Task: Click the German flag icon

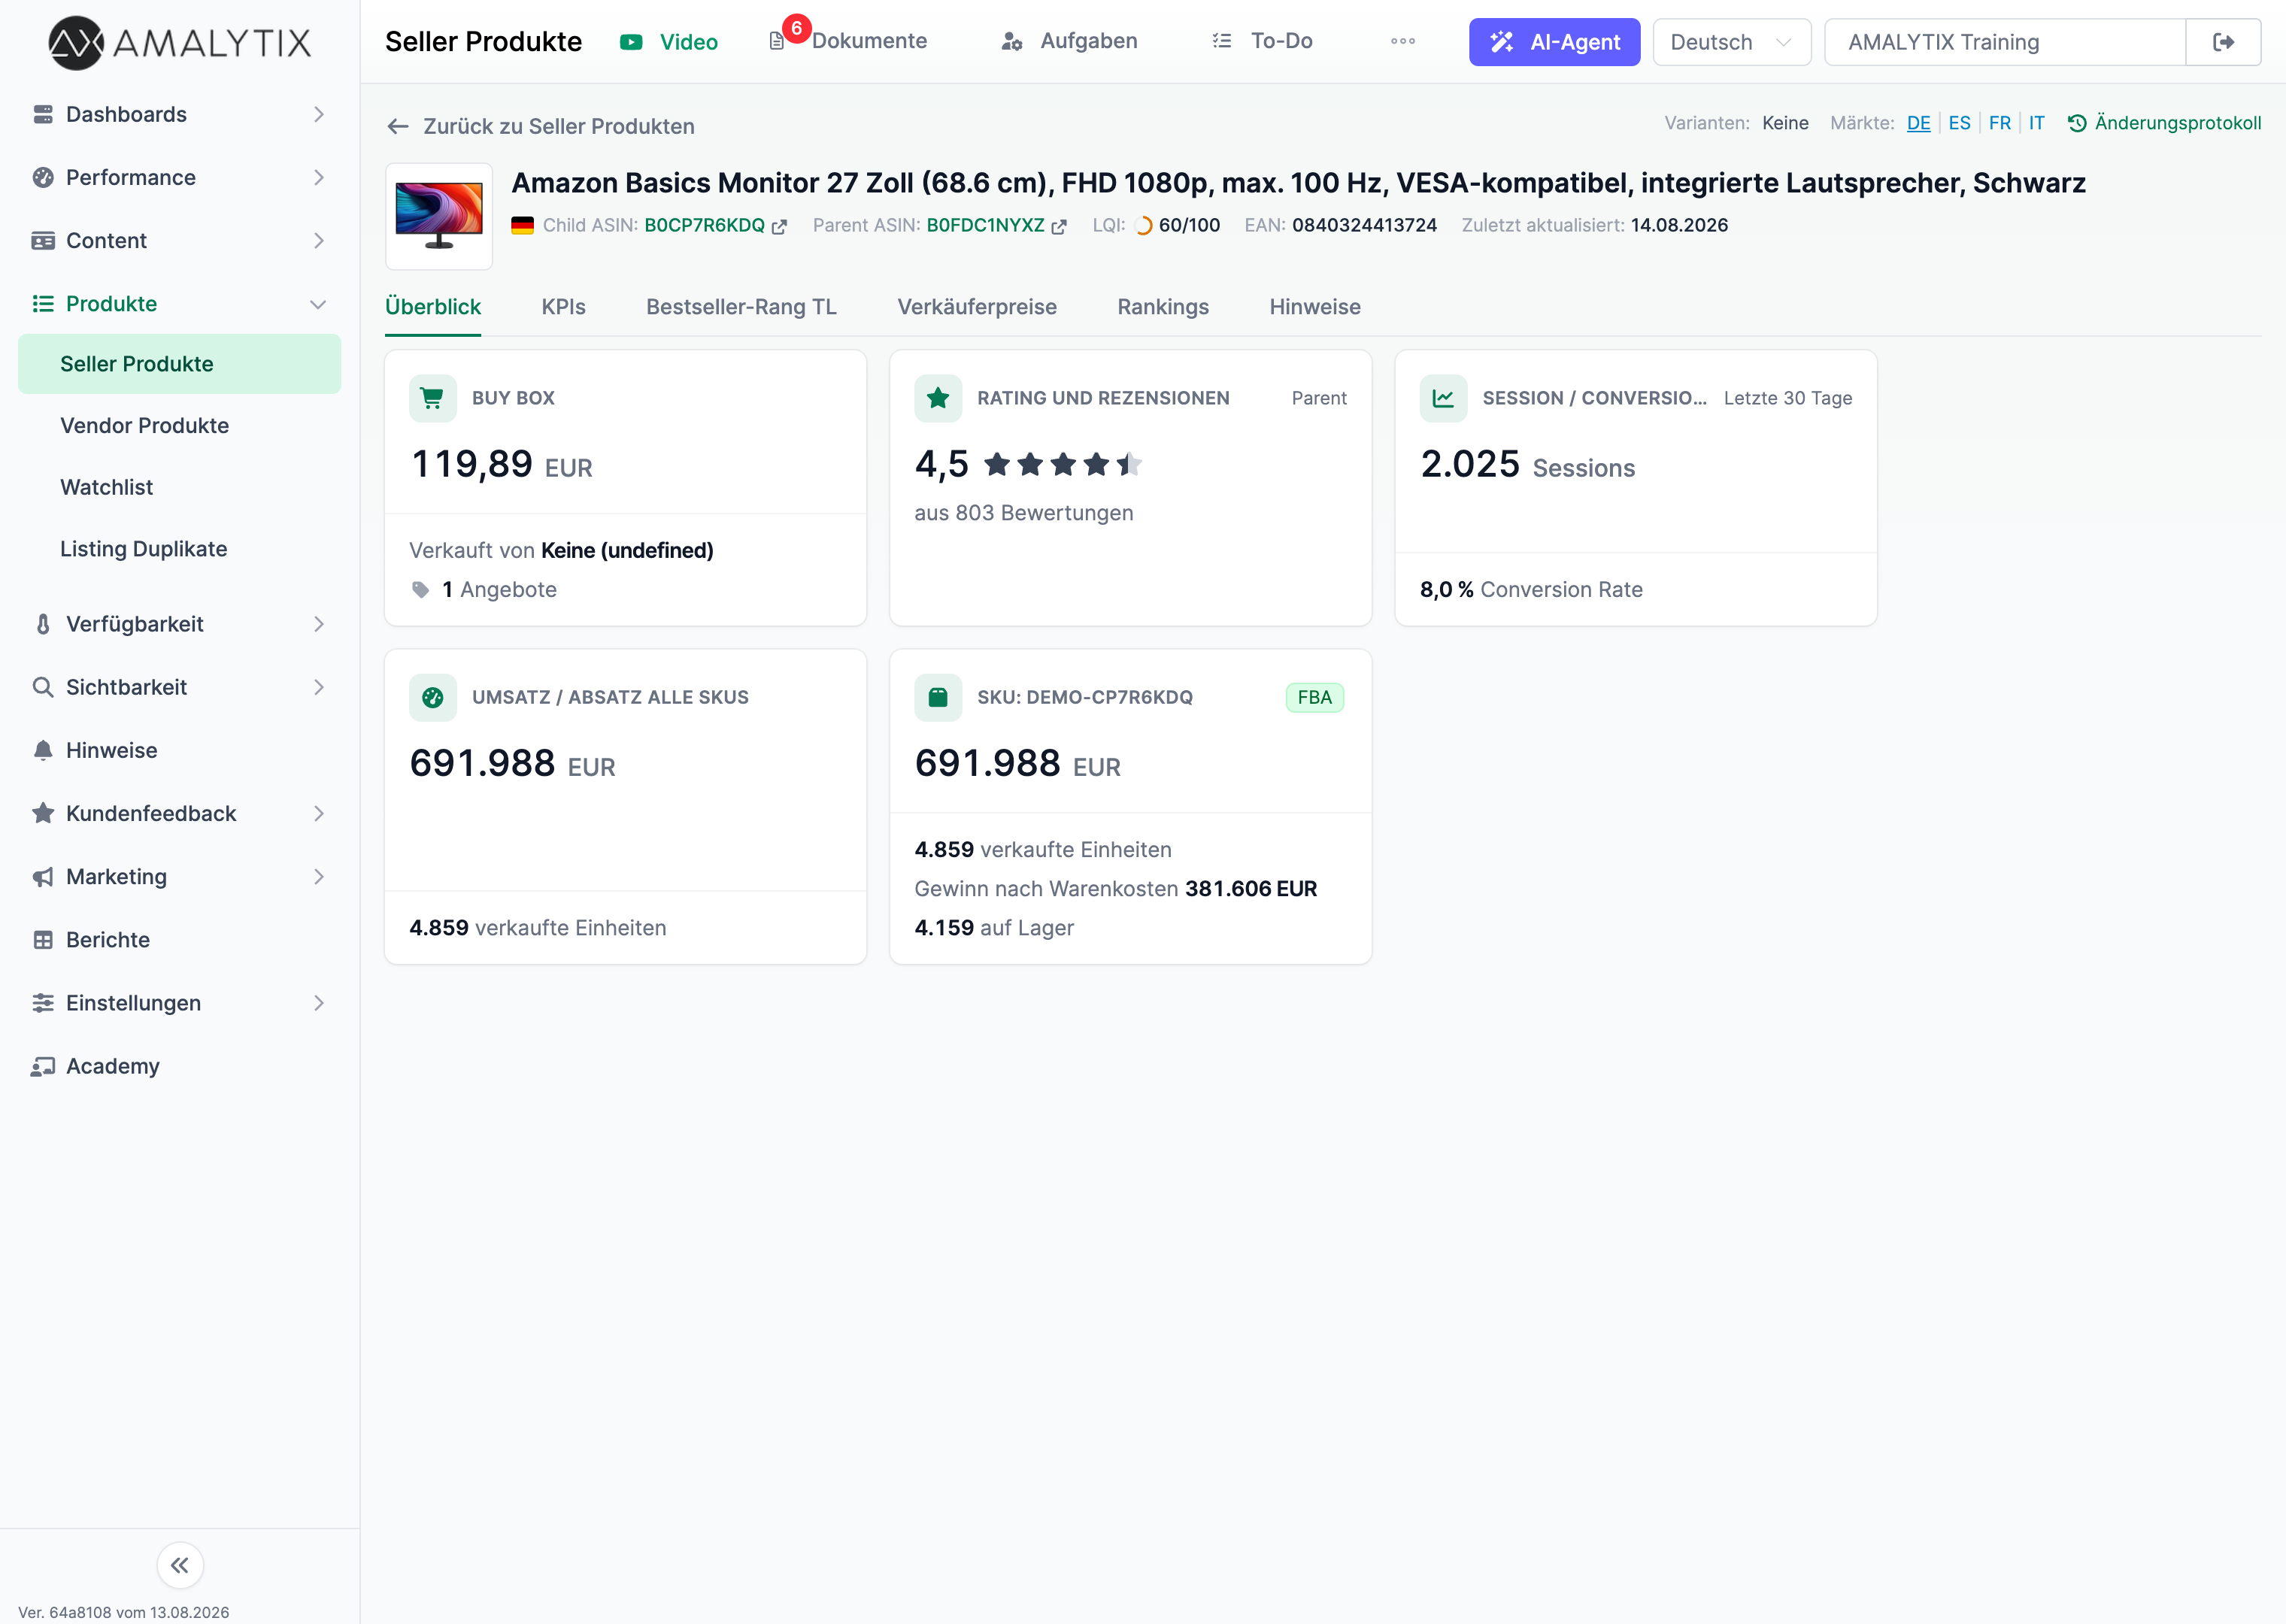Action: (522, 226)
